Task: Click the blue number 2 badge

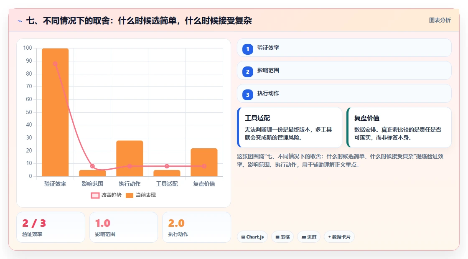Action: tap(247, 71)
